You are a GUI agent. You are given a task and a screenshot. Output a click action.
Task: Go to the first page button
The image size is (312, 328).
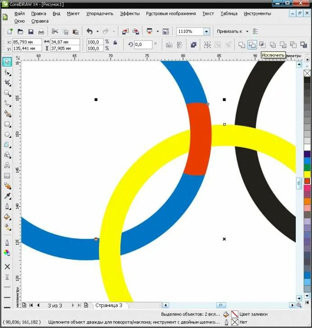[31, 305]
